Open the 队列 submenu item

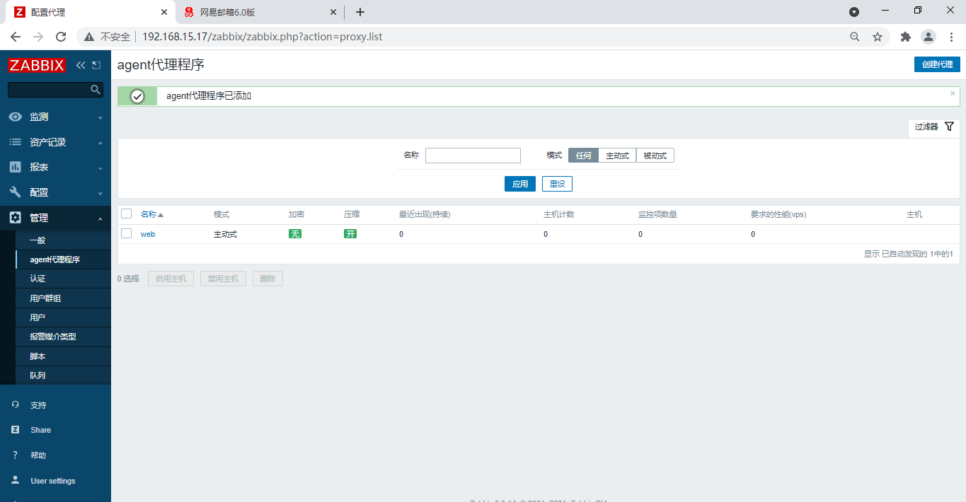(63, 375)
